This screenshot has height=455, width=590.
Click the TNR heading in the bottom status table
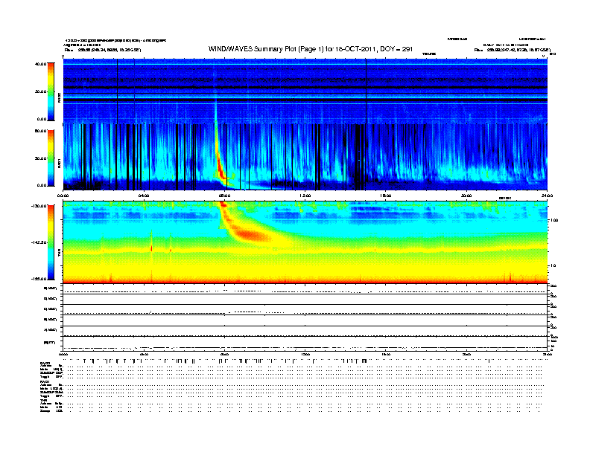tap(43, 400)
